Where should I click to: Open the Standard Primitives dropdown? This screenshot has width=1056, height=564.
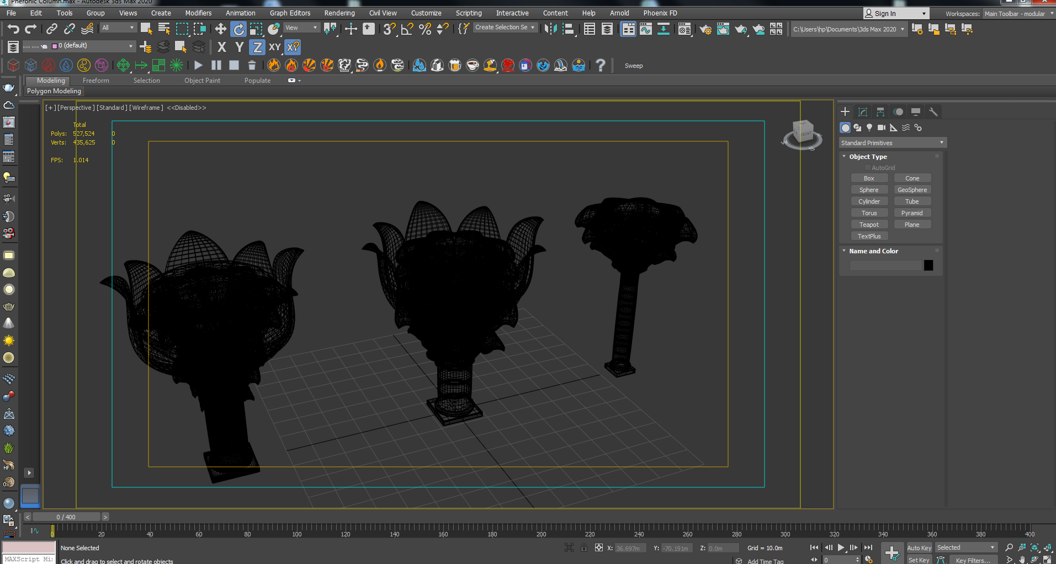[892, 143]
